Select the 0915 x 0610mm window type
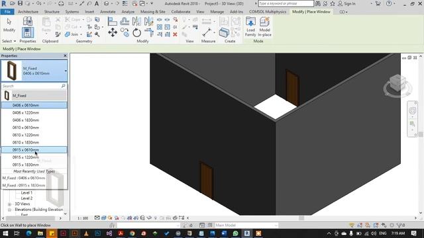This screenshot has height=238, width=424. point(34,150)
